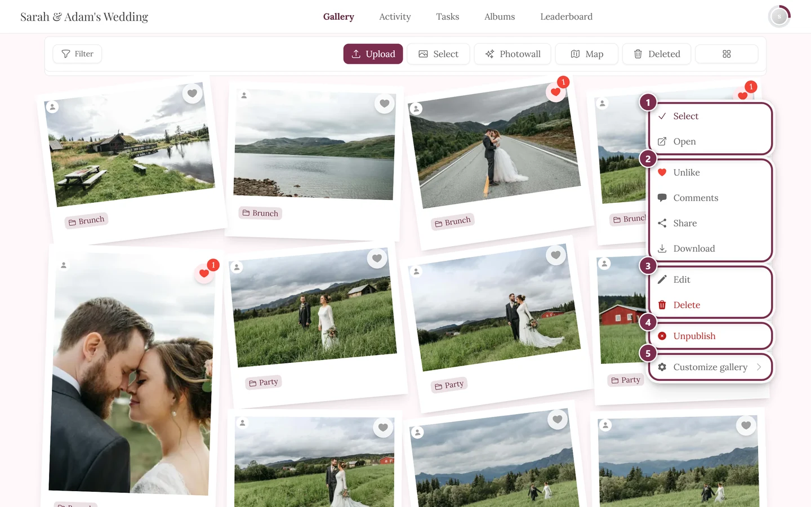Image resolution: width=811 pixels, height=507 pixels.
Task: Open the Tasks tab
Action: pyautogui.click(x=448, y=17)
